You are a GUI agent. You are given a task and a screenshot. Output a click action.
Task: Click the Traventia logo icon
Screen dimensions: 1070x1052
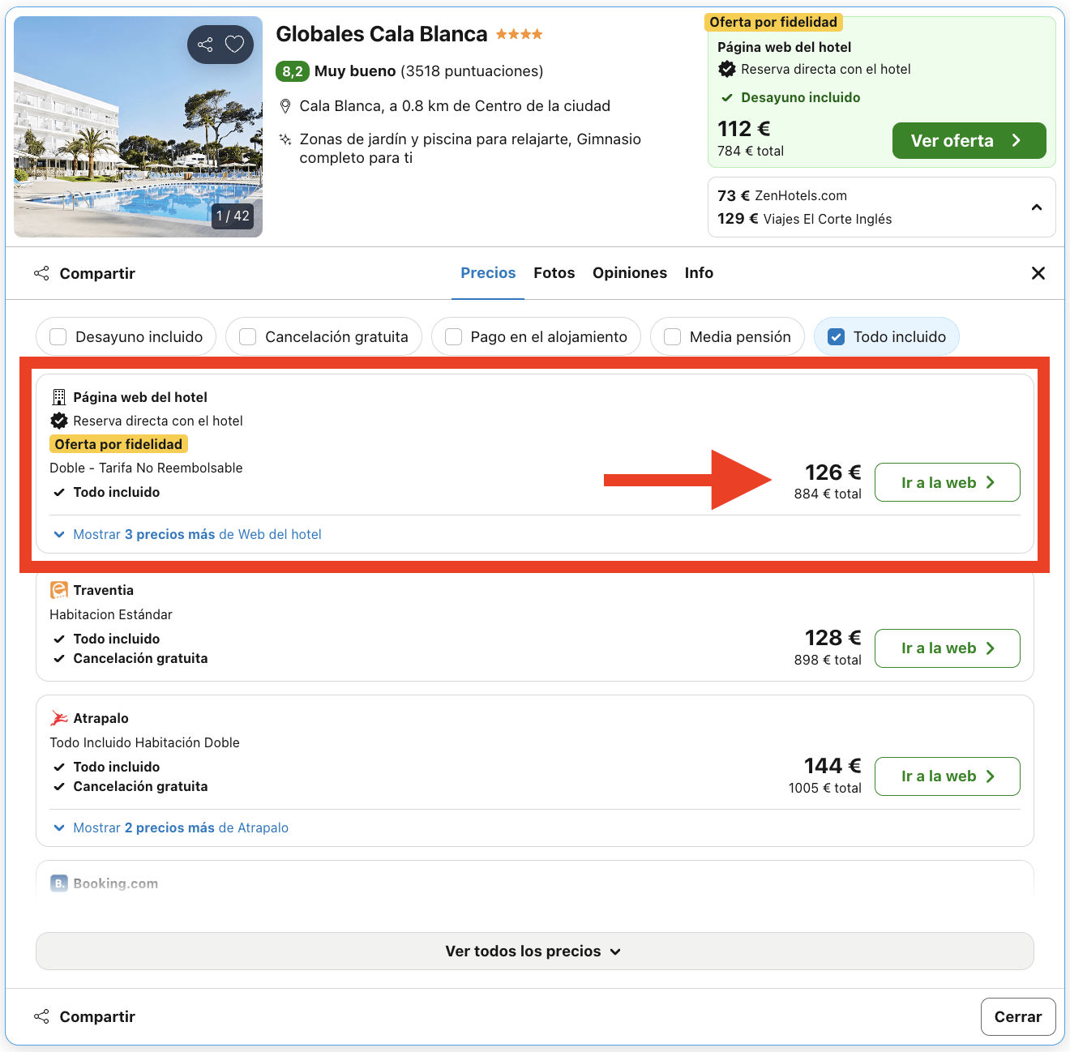pos(59,590)
